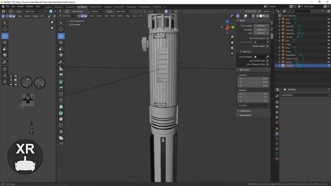Expand the Collections panel
This screenshot has width=331, height=186.
(245, 111)
